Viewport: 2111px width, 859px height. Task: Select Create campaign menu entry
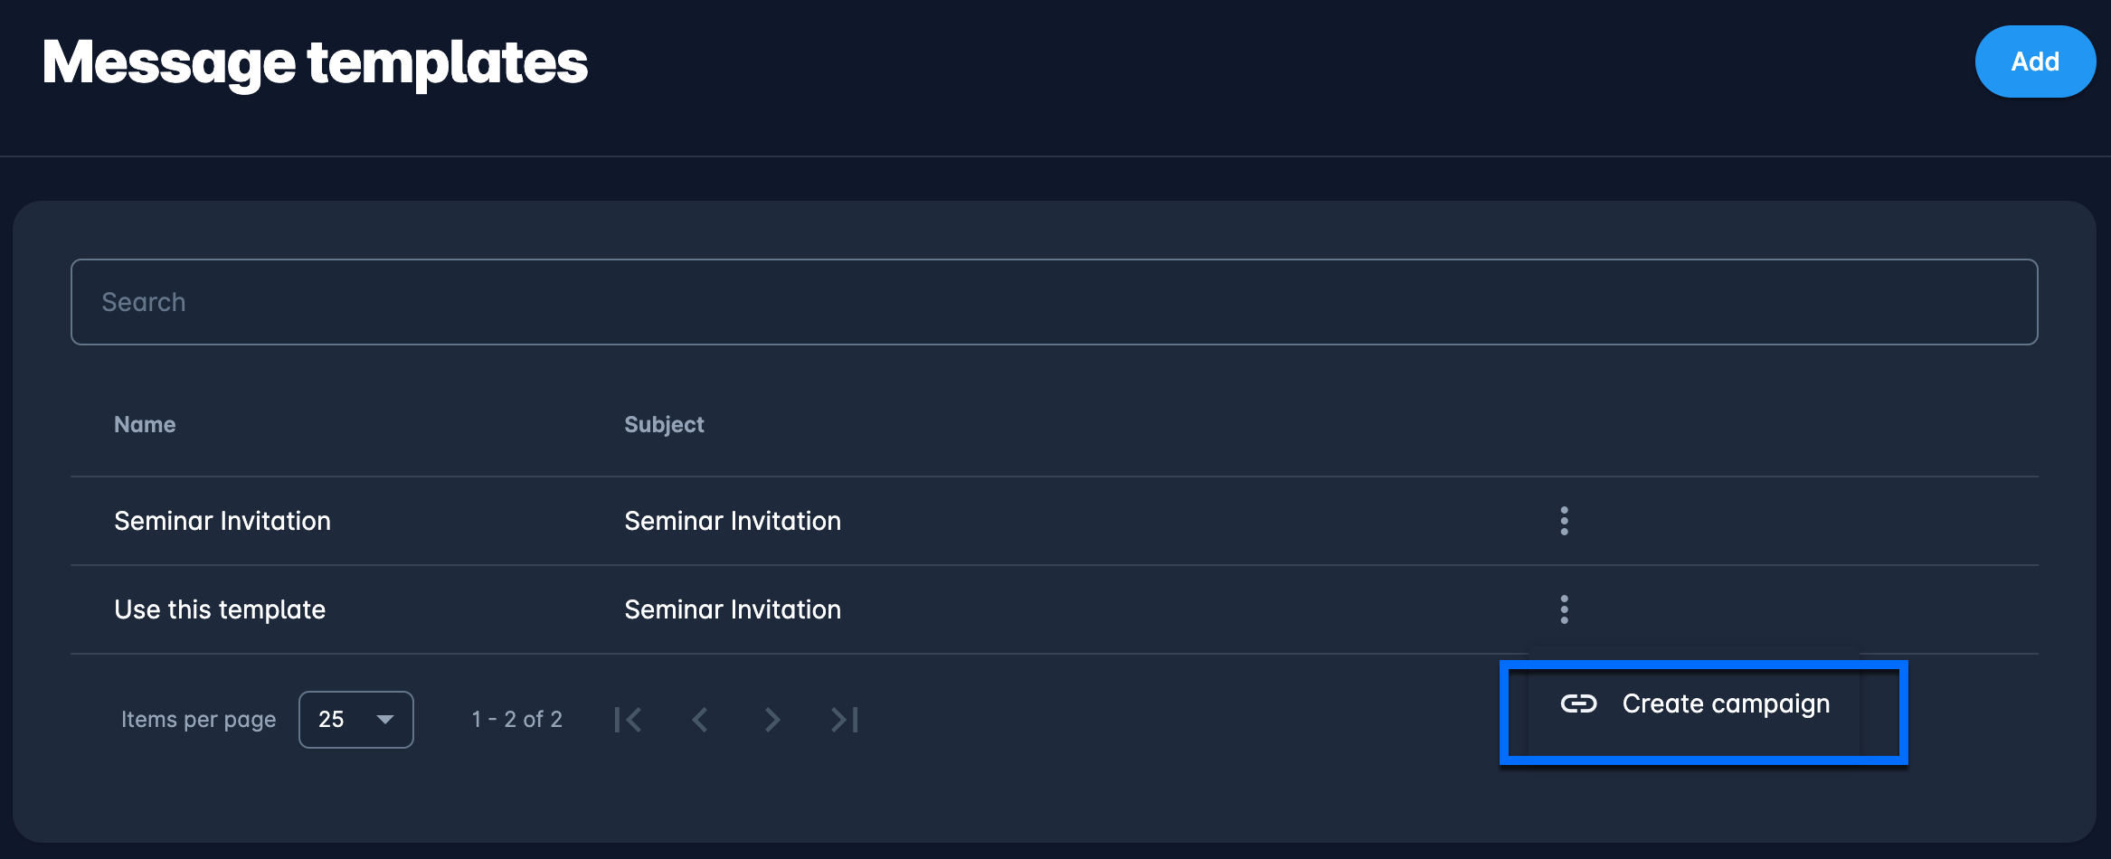pyautogui.click(x=1725, y=703)
